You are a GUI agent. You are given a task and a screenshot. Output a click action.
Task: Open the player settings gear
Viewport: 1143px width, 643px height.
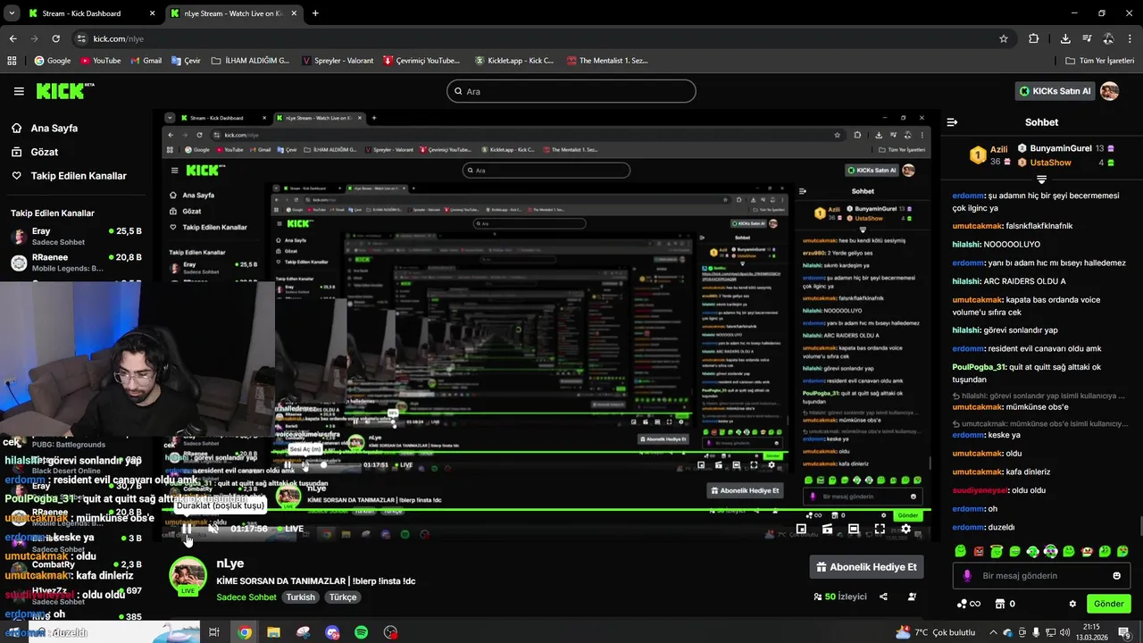point(905,529)
